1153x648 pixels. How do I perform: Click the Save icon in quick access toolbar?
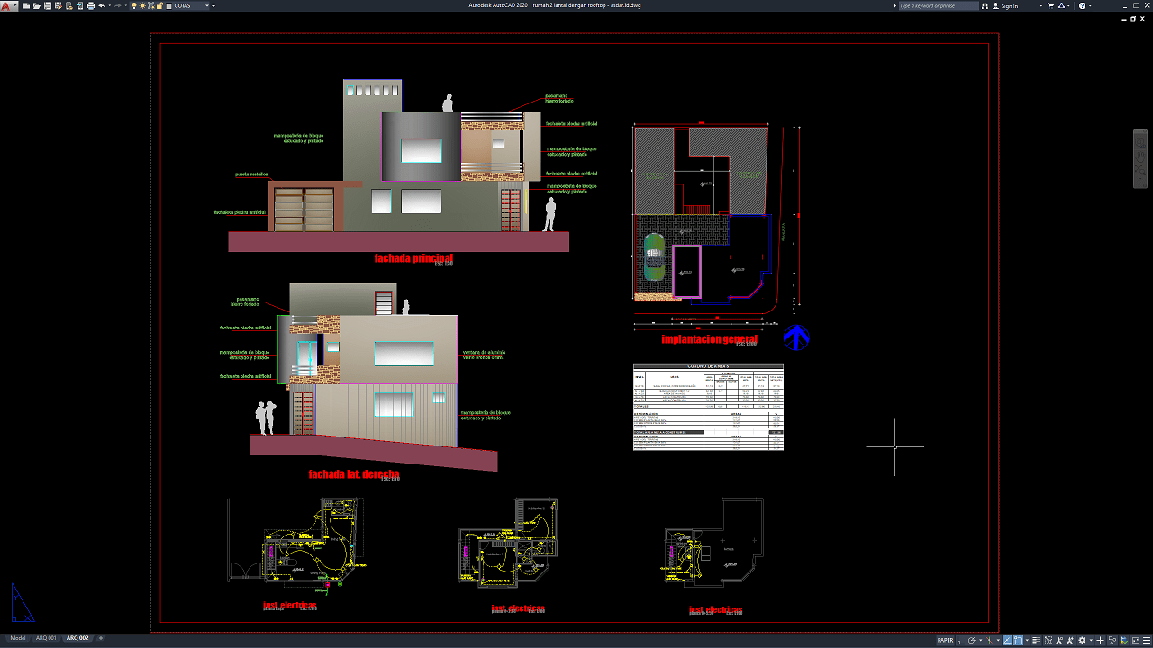[x=48, y=5]
